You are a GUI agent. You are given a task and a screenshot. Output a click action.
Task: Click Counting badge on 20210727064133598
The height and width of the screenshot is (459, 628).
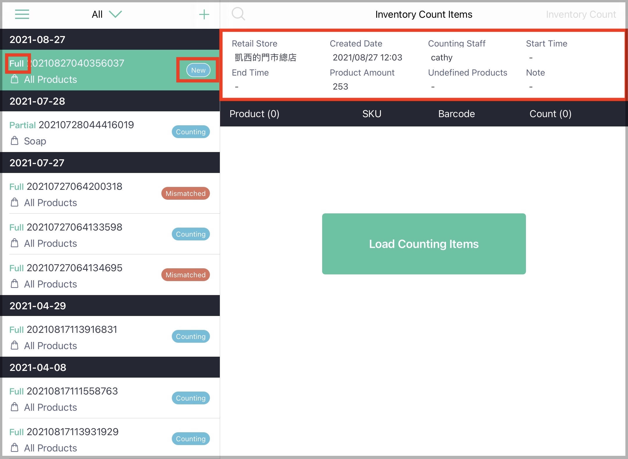(x=191, y=234)
